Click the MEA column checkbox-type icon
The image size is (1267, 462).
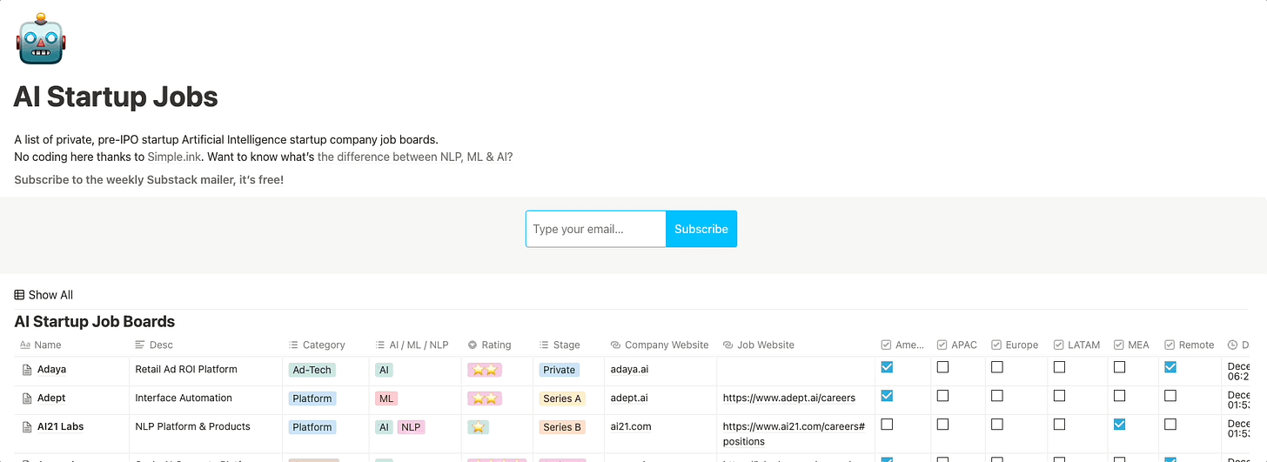(x=1119, y=345)
